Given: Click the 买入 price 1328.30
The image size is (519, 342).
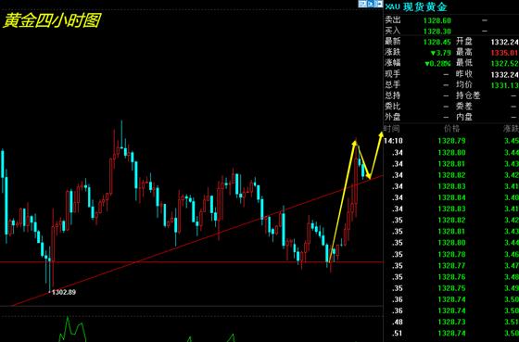Looking at the screenshot, I should click(437, 32).
